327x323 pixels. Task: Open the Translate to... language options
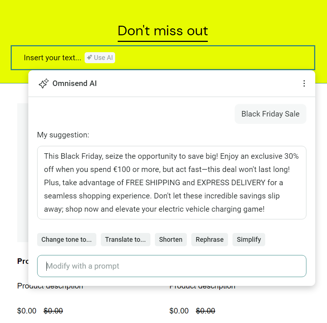(125, 240)
